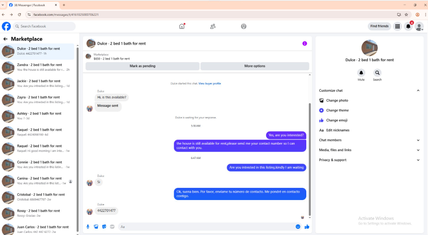Open View buyer profile link
This screenshot has height=235, width=428.
pos(209,83)
